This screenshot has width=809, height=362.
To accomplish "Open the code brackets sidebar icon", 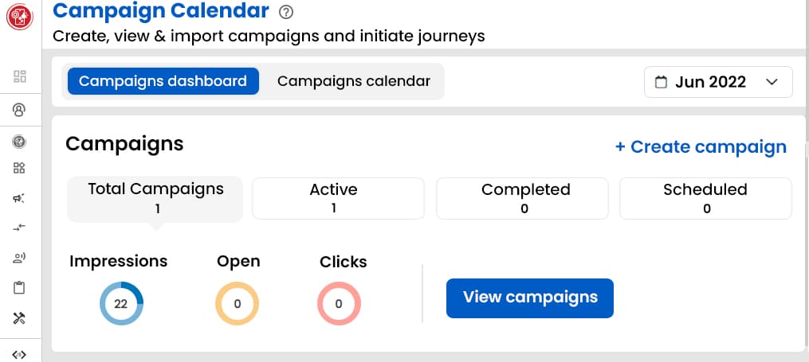I will click(x=20, y=355).
